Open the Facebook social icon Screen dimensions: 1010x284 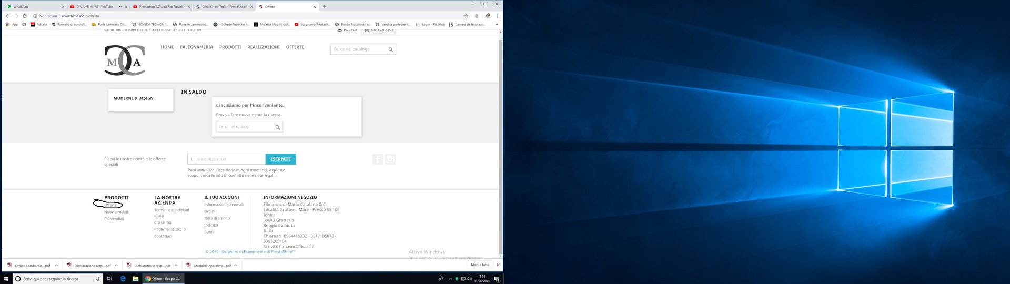click(x=378, y=159)
